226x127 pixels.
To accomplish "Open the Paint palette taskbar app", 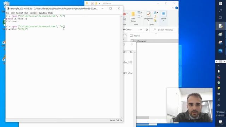I will tap(220, 35).
